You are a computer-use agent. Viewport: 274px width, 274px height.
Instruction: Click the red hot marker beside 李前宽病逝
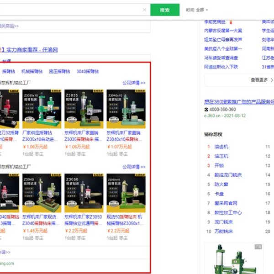pyautogui.click(x=231, y=22)
